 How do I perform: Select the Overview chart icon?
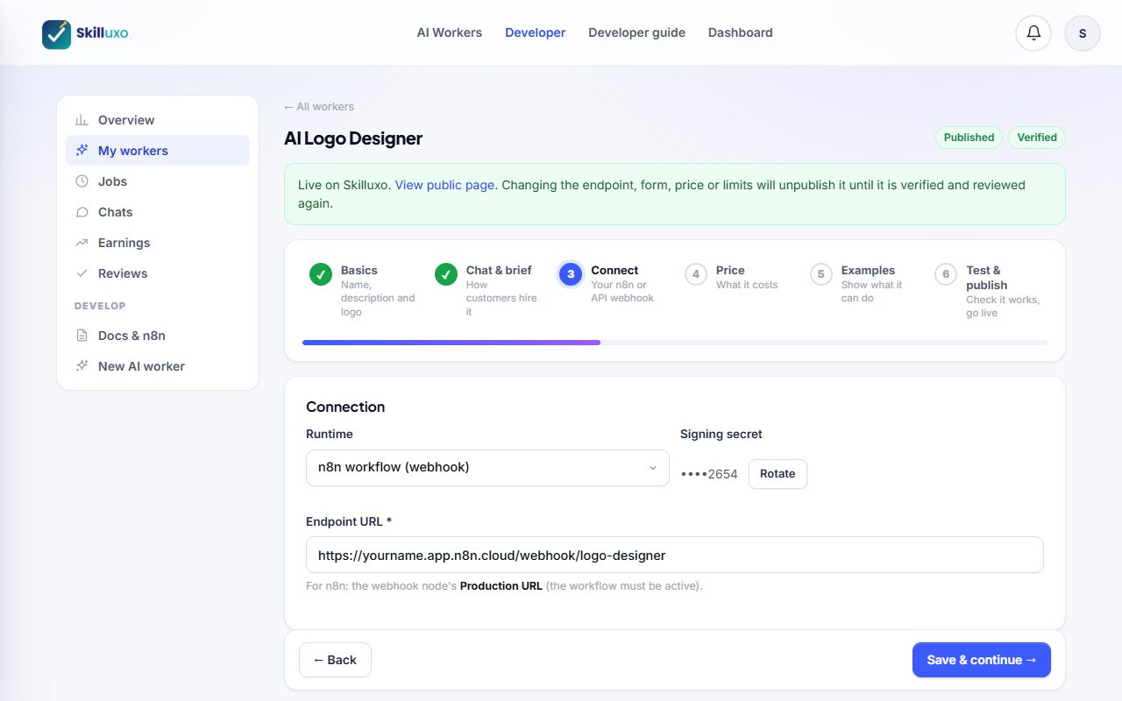pyautogui.click(x=82, y=120)
